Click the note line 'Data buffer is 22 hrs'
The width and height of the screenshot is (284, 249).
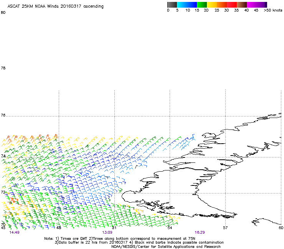139,242
